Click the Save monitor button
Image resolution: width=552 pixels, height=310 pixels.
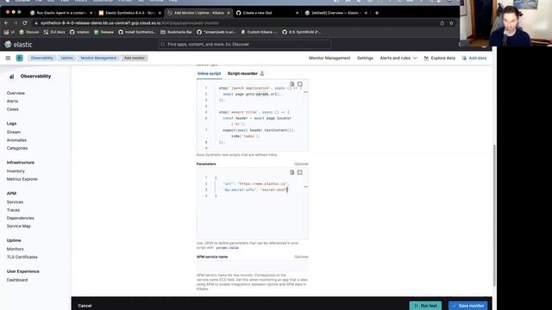(467, 306)
